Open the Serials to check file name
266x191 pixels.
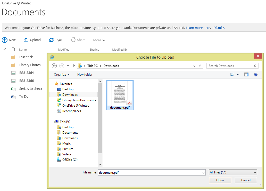coord(31,89)
